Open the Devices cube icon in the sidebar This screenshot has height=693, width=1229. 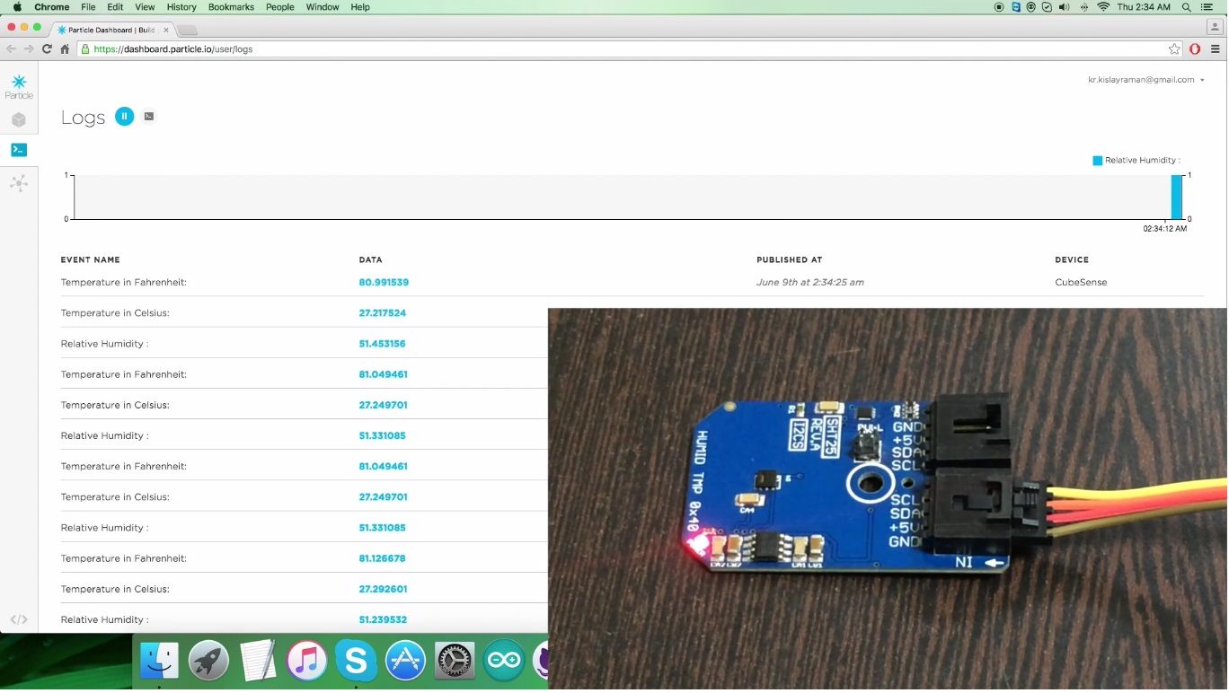[18, 119]
